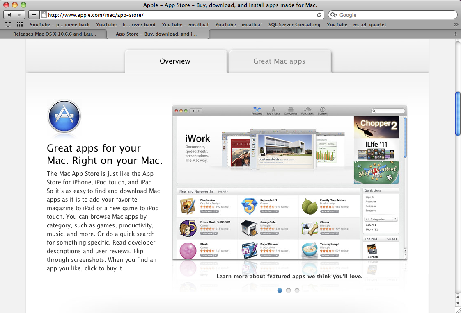Click the "Learn more about featured apps" caption

click(289, 276)
